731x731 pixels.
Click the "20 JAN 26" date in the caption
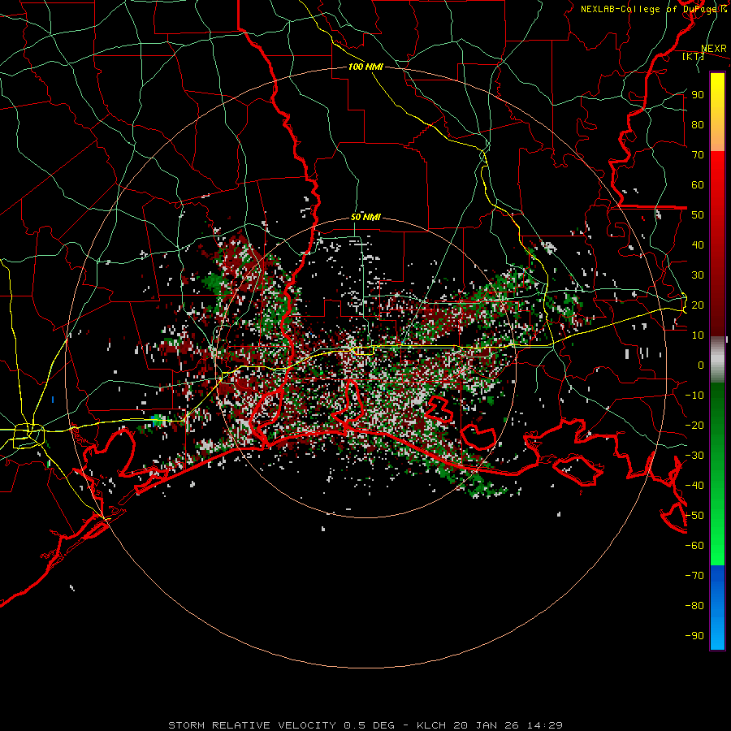(x=487, y=725)
